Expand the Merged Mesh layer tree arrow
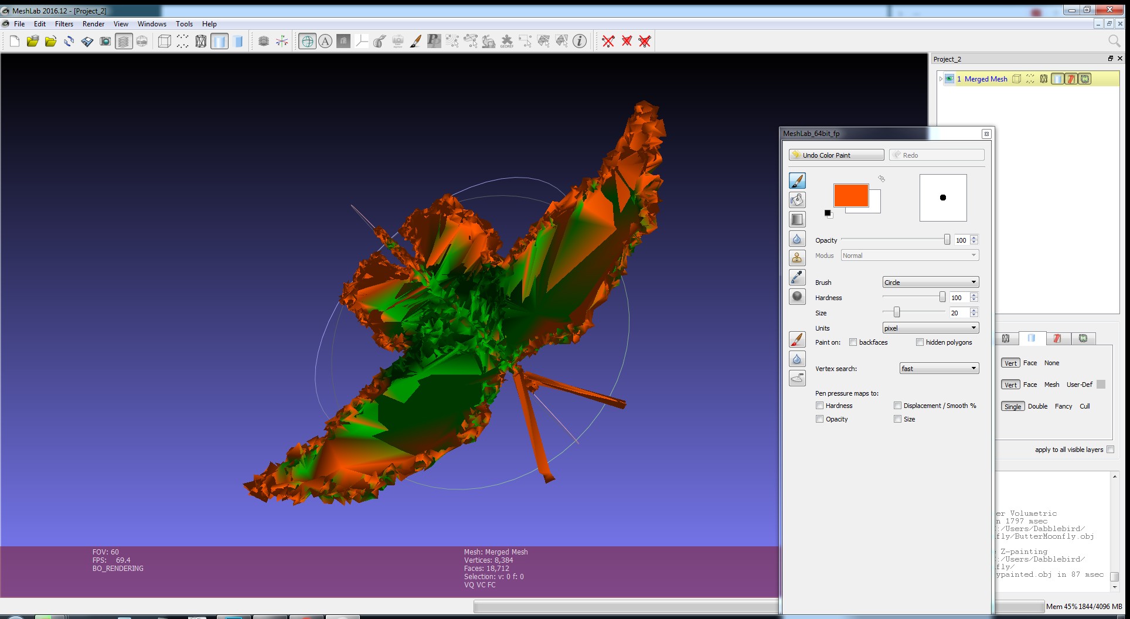Image resolution: width=1130 pixels, height=619 pixels. pyautogui.click(x=941, y=79)
